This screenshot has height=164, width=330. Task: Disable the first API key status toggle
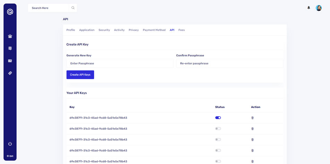click(x=218, y=118)
